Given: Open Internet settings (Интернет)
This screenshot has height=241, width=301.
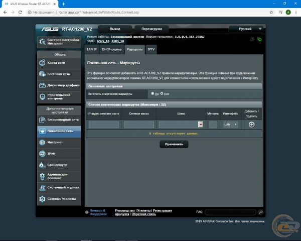Looking at the screenshot, I should click(x=59, y=143).
